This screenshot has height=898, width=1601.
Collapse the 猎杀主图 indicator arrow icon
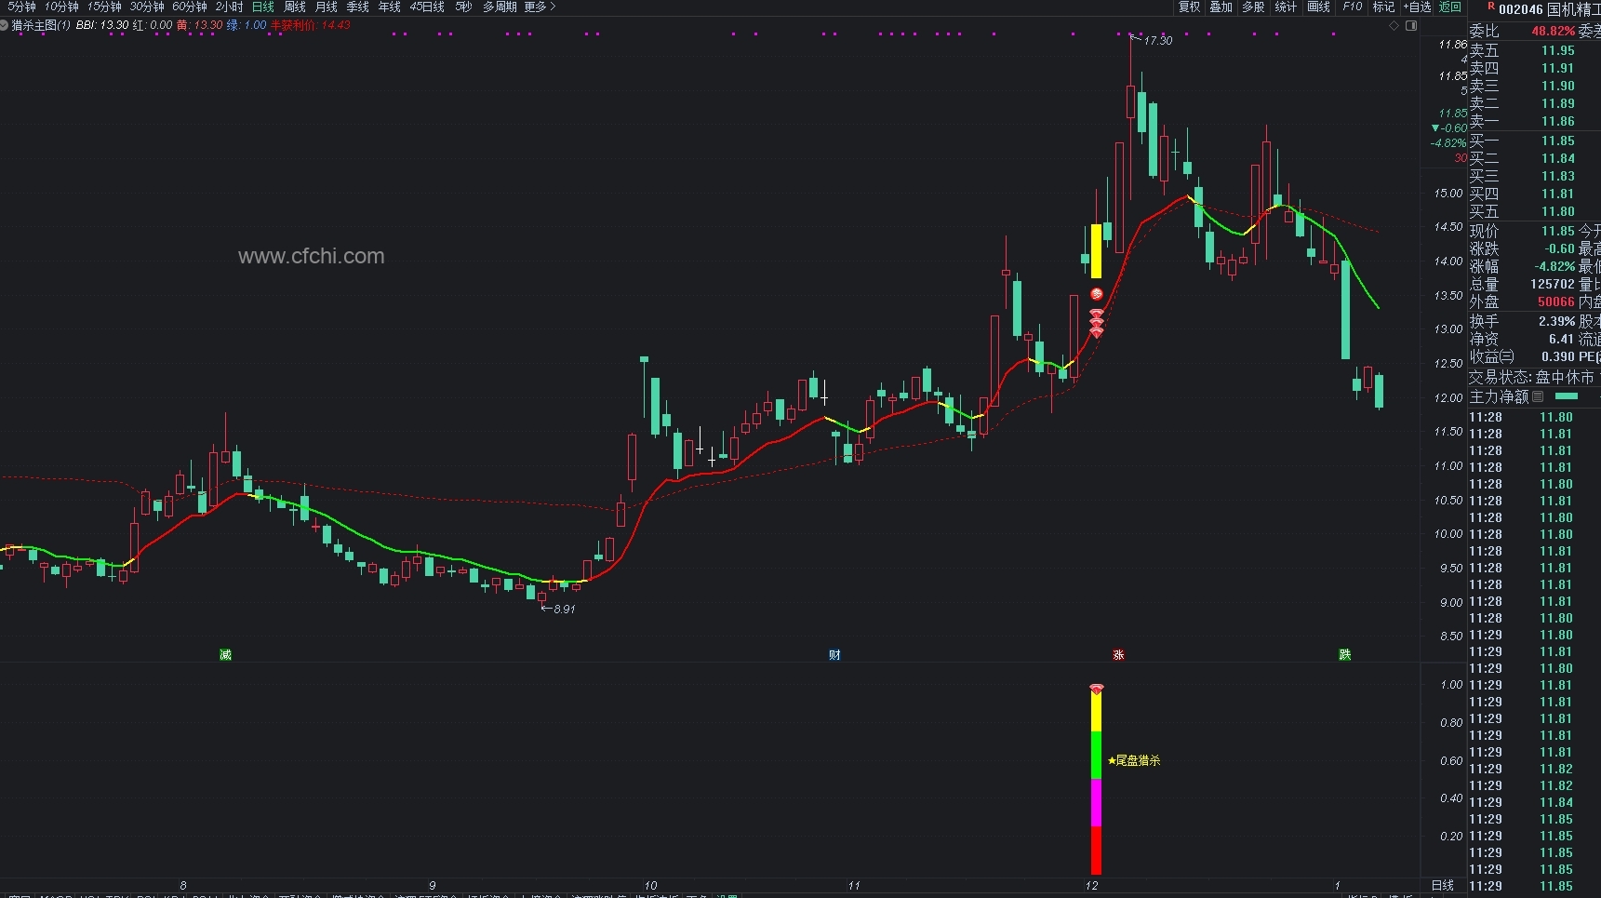5,25
